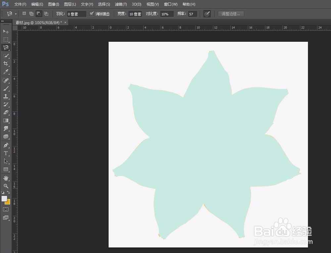Close the 素材.jpg document tab

pyautogui.click(x=65, y=22)
